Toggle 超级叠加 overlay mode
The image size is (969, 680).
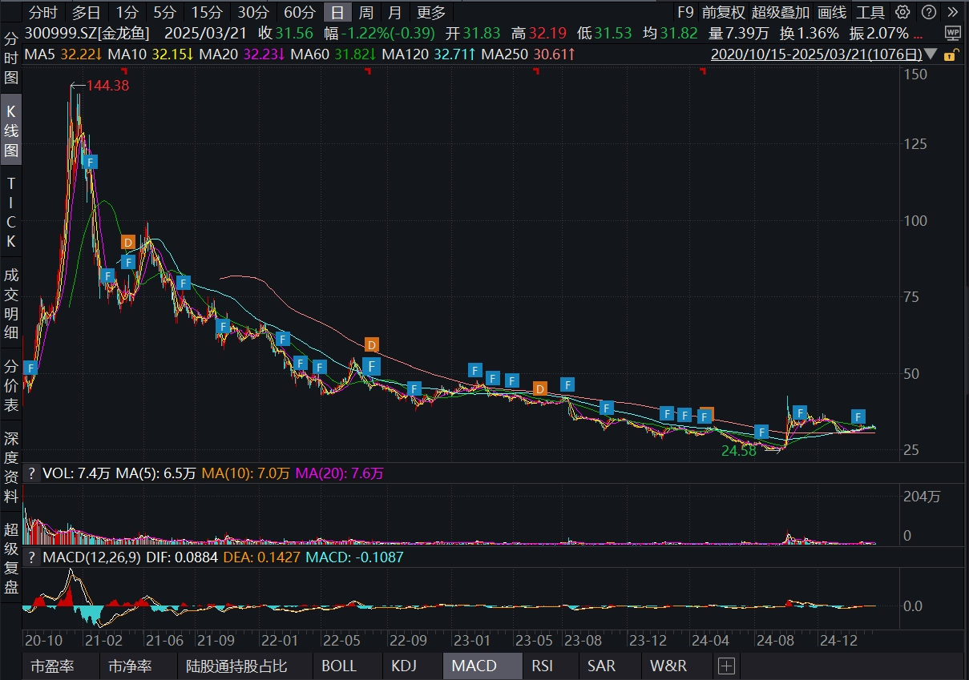point(776,12)
